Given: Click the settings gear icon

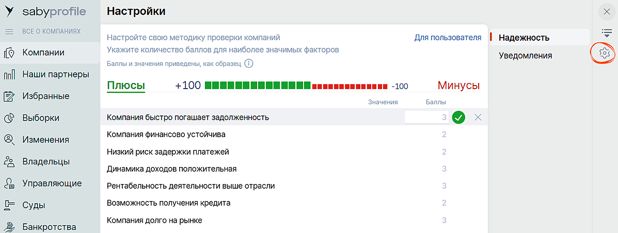Looking at the screenshot, I should pyautogui.click(x=605, y=53).
